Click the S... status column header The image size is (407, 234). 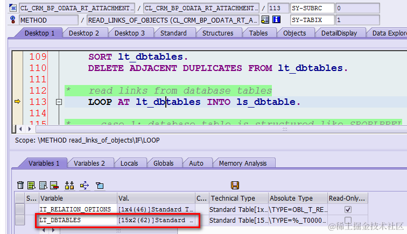point(32,198)
